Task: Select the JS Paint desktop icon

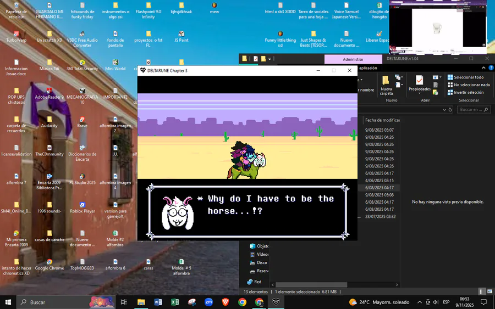Action: (x=181, y=37)
